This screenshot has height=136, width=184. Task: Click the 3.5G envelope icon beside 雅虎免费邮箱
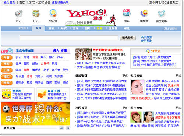point(7,51)
